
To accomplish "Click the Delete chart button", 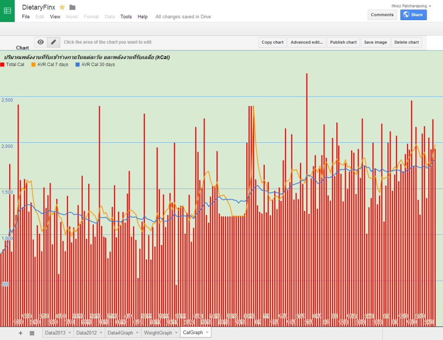I will (x=406, y=42).
